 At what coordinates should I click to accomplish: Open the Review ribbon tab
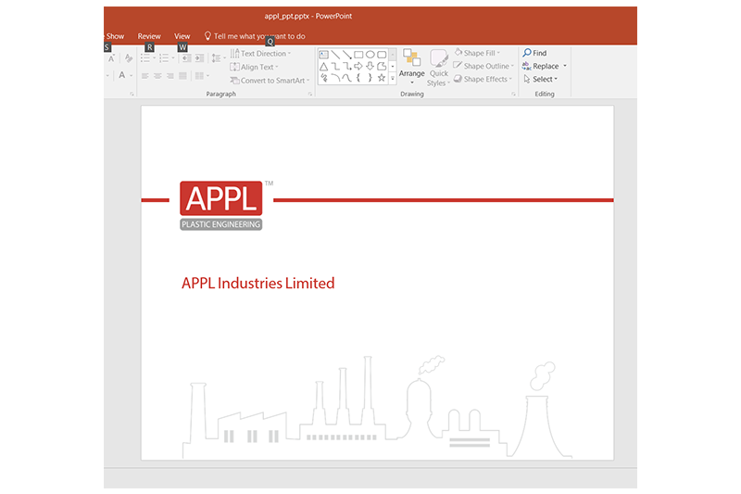[149, 36]
